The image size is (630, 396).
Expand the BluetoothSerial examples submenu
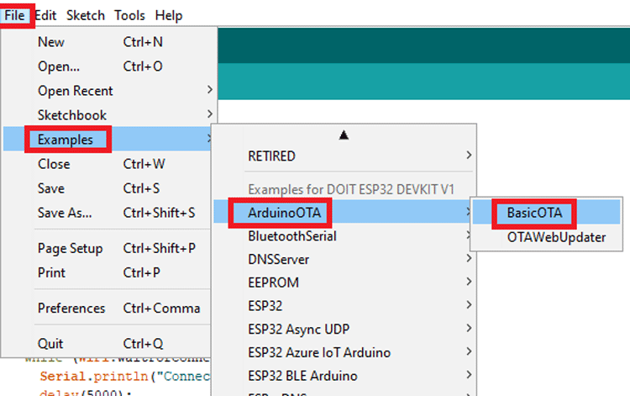(344, 236)
